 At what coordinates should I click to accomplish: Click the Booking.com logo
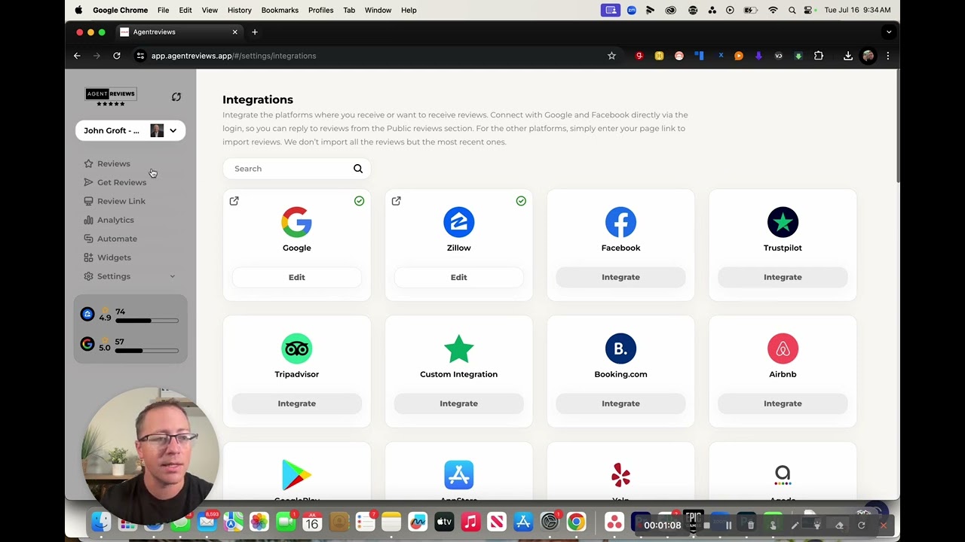click(x=620, y=349)
